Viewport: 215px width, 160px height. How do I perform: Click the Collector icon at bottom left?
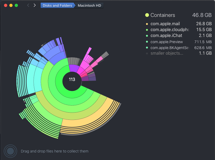(10, 151)
